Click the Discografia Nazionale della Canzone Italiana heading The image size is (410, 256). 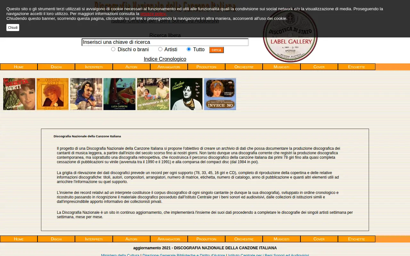tap(87, 136)
